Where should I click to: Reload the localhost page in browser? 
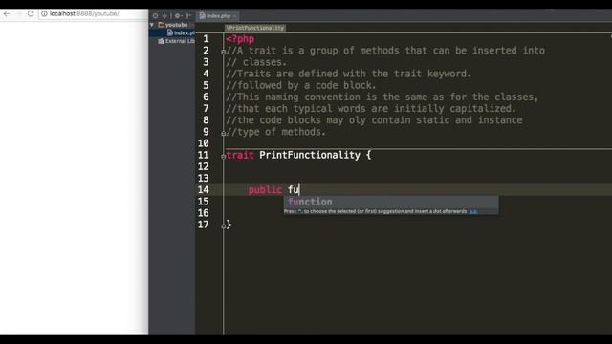(x=31, y=13)
